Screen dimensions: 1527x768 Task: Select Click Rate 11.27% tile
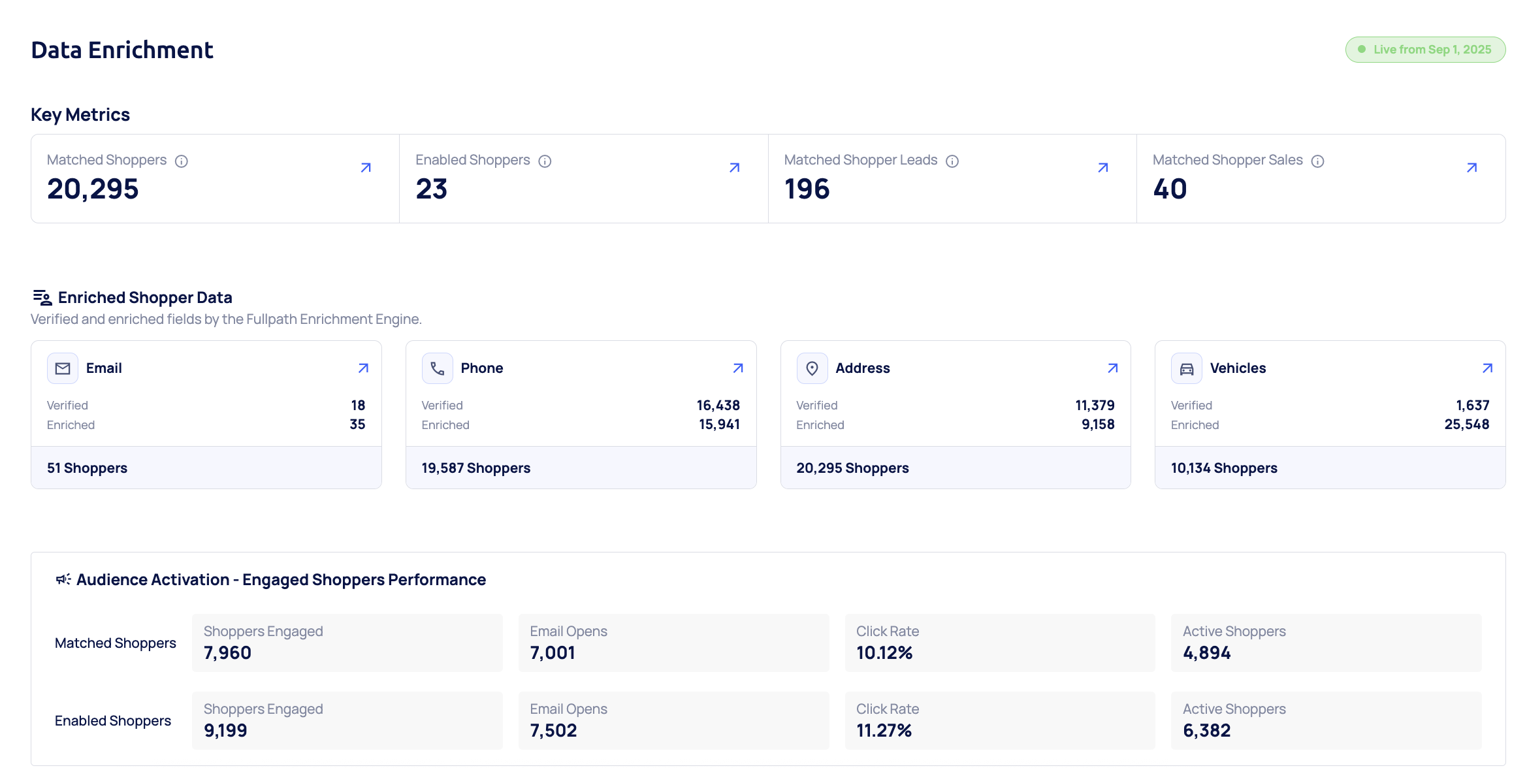point(999,720)
